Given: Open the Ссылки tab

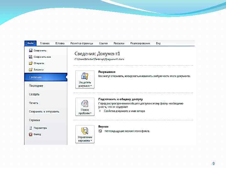Looking at the screenshot, I should pos(103,43).
